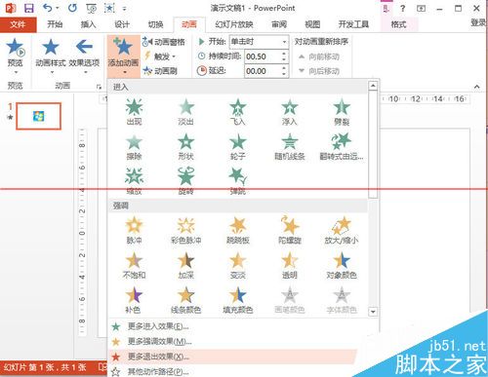This screenshot has width=488, height=377.
Task: Open 更多进入效果(E)... menu entry
Action: click(x=242, y=326)
